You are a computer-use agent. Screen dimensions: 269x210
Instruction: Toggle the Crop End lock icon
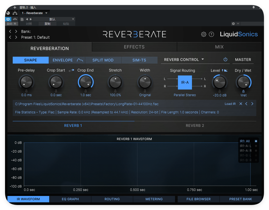[86, 91]
